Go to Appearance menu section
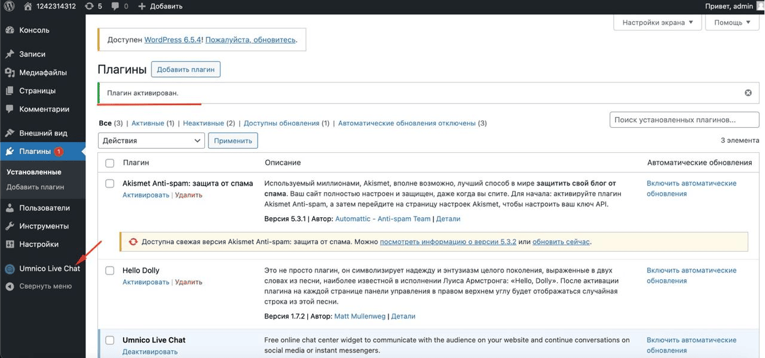765x358 pixels. [x=43, y=133]
